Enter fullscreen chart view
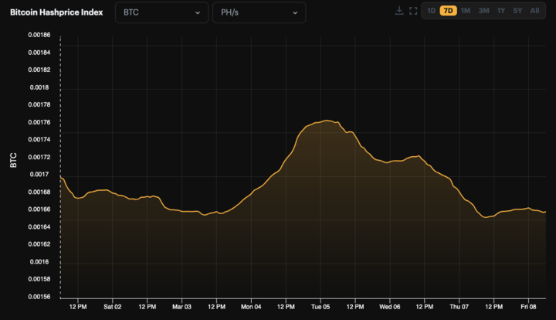556x320 pixels. coord(413,11)
